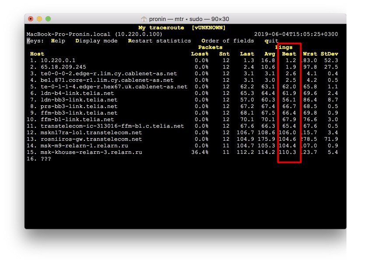Screen dimensions: 371x264
Task: Click host 65.18.209.245 in hop 2
Action: pos(63,67)
